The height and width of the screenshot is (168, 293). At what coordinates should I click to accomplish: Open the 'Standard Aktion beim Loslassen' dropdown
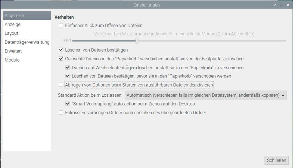[x=206, y=95]
